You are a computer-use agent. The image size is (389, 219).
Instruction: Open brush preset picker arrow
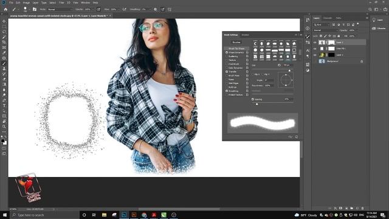tap(29, 10)
